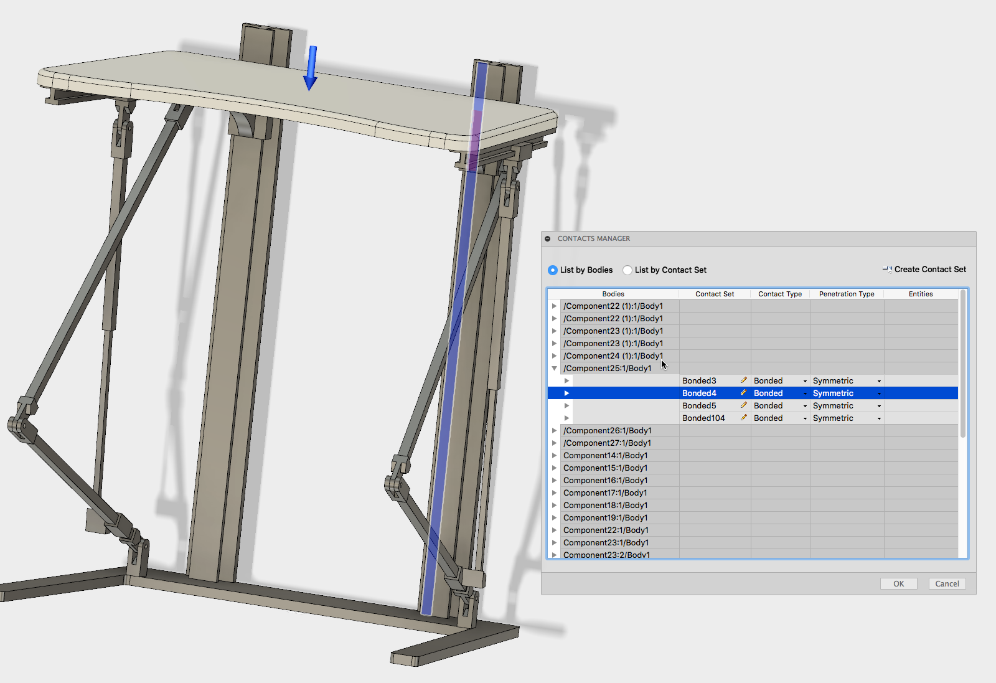This screenshot has height=683, width=996.
Task: Select the List by Bodies radio button
Action: [553, 270]
